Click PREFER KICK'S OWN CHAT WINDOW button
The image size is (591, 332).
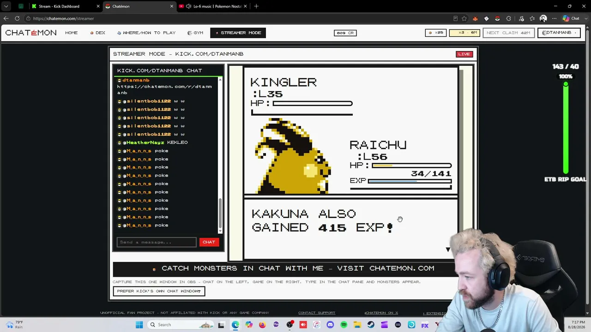pyautogui.click(x=159, y=291)
